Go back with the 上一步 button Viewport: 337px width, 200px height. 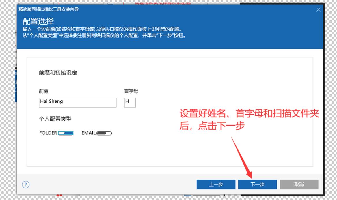click(x=216, y=184)
